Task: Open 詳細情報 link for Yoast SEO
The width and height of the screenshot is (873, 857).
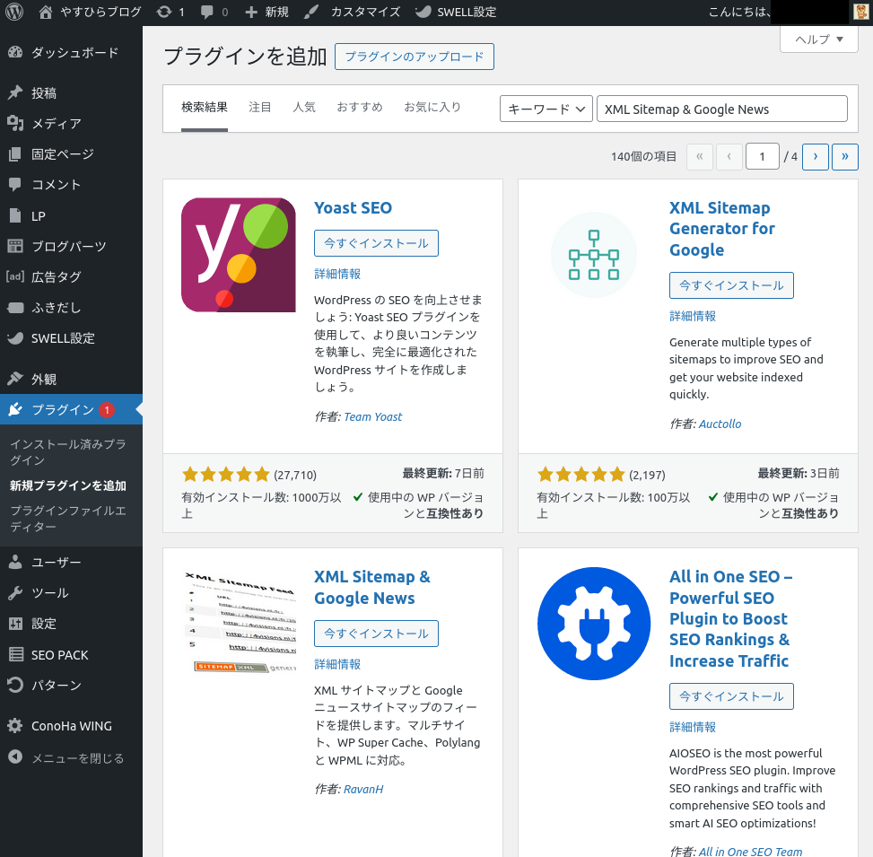Action: click(x=337, y=274)
